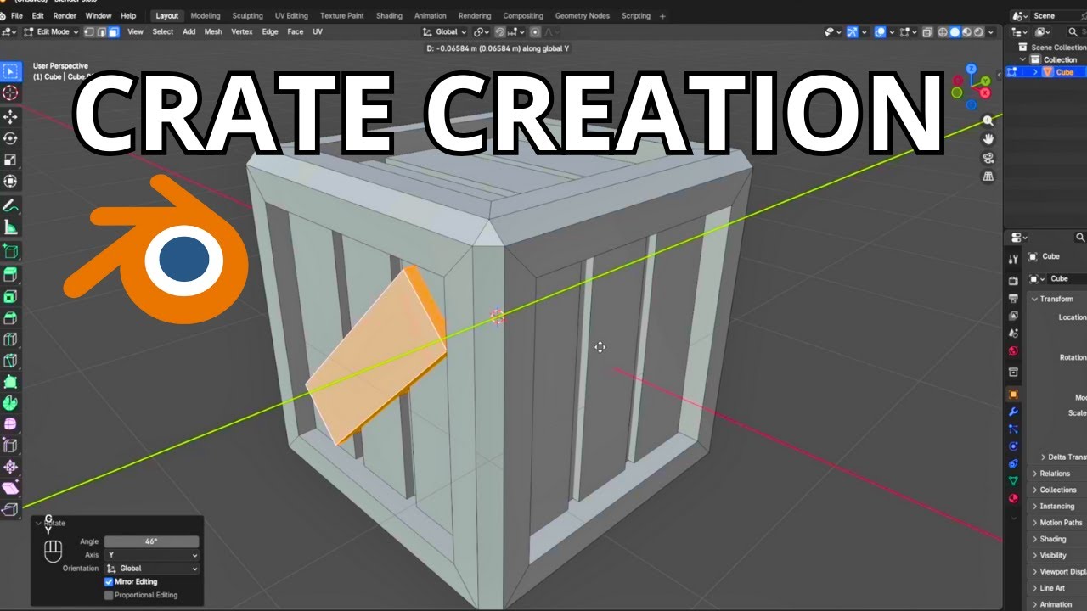Toggle snapping magnet button

[x=500, y=32]
